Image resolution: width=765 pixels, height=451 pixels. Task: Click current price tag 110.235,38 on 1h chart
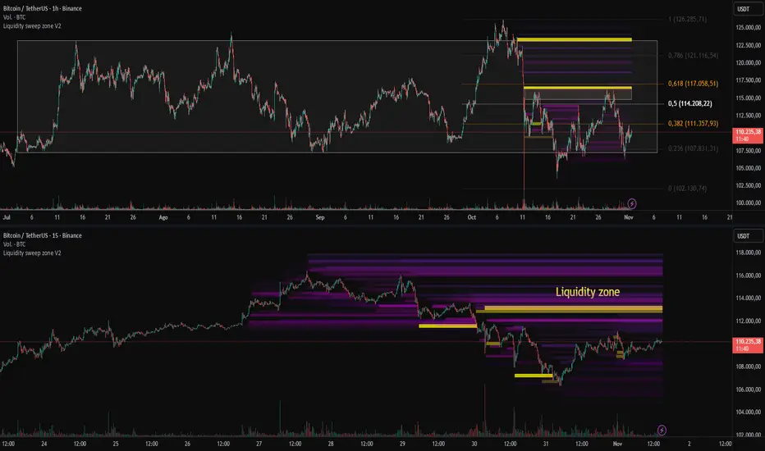pos(748,135)
